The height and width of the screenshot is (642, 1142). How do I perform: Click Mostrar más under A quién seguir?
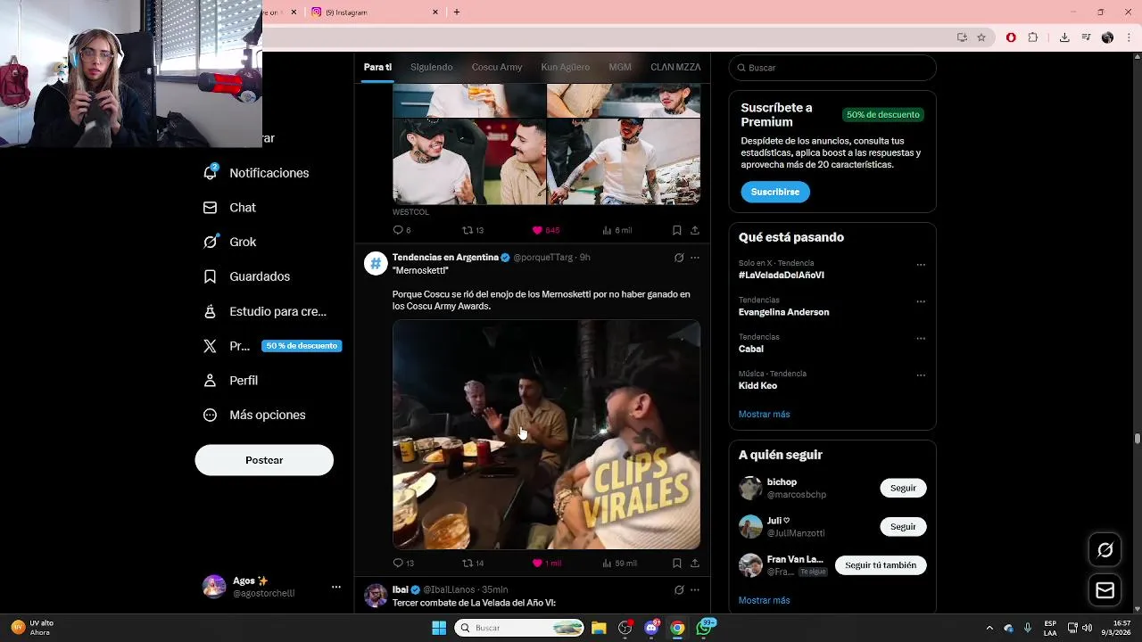point(764,600)
